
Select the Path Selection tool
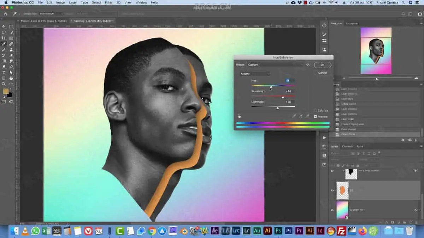pyautogui.click(x=11, y=72)
